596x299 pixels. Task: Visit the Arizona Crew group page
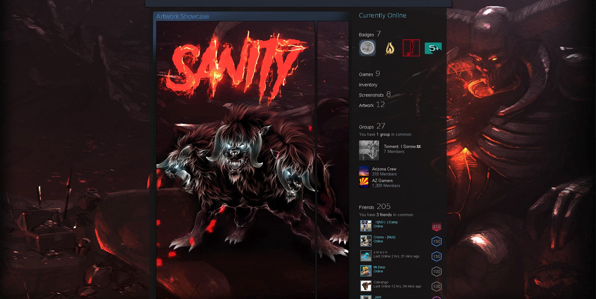point(384,169)
